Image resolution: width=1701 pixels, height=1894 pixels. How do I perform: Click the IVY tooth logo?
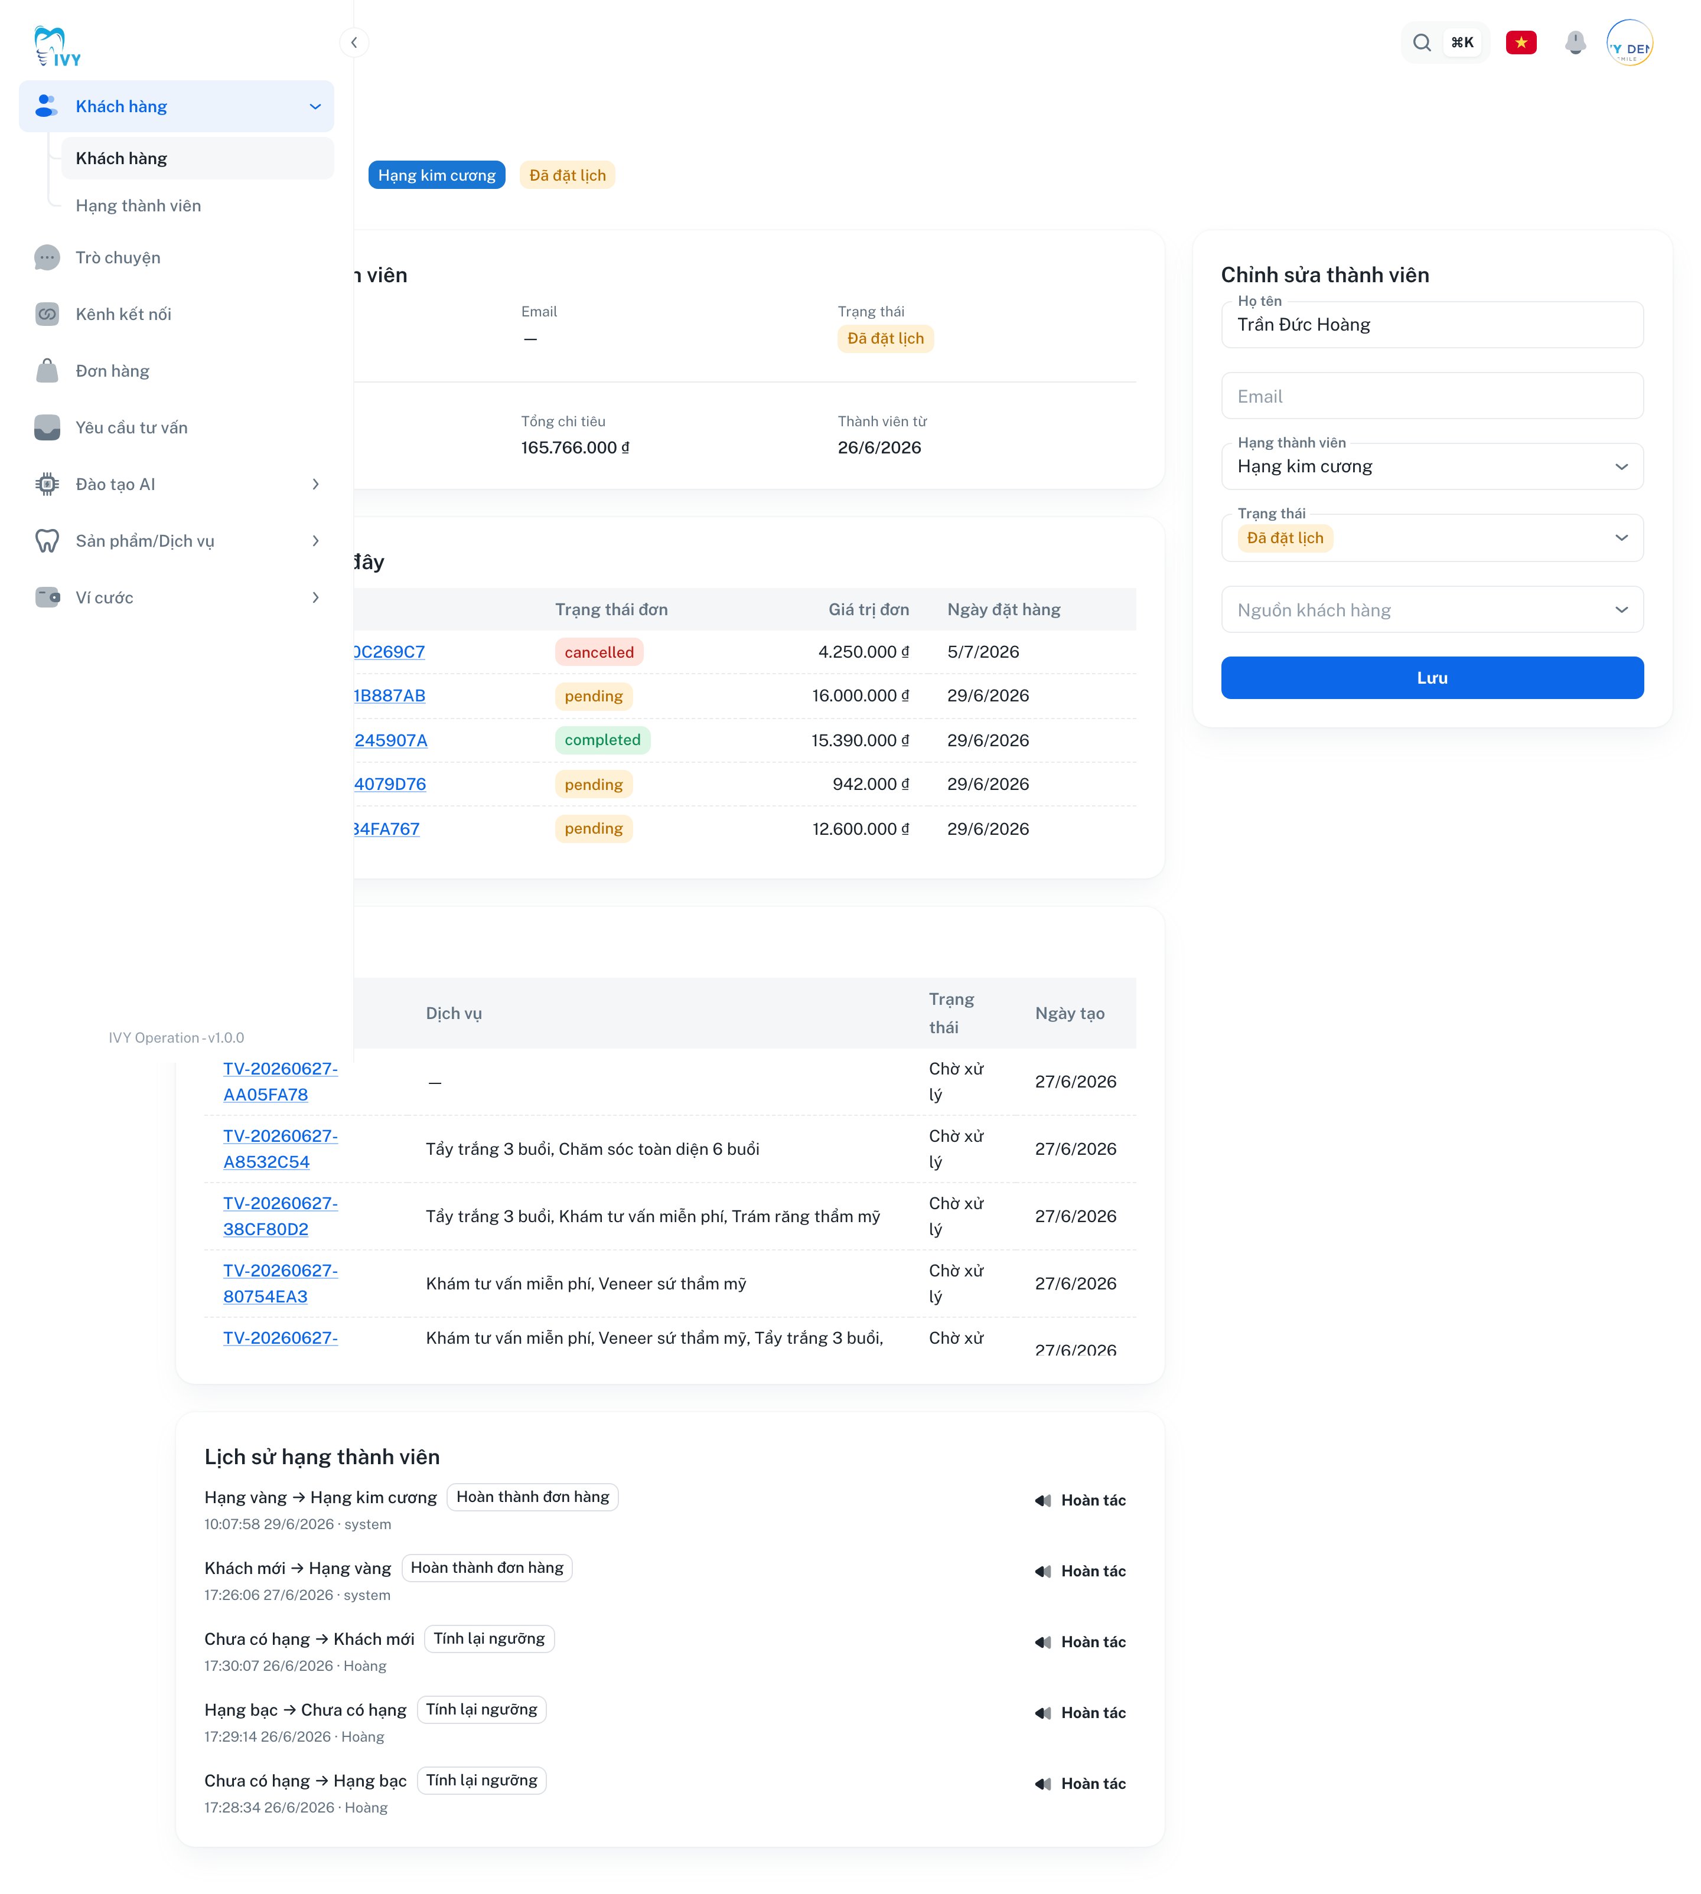[x=57, y=47]
